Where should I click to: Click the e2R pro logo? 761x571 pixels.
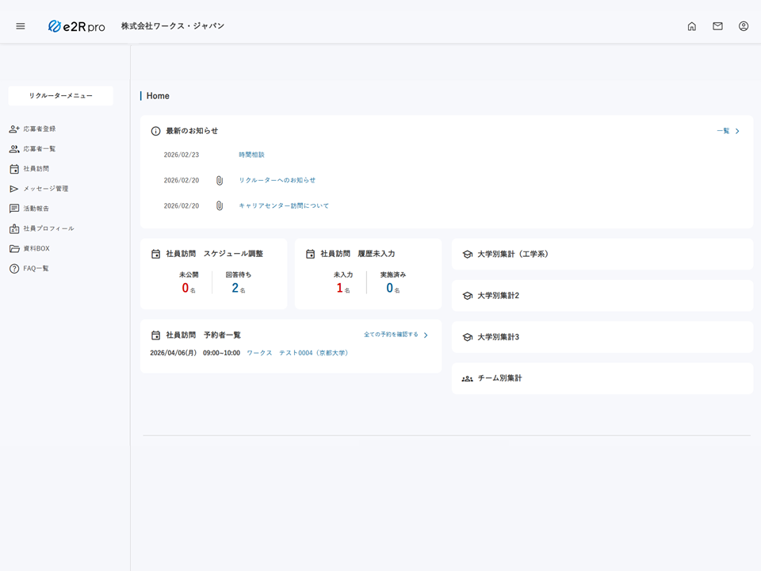(x=76, y=26)
